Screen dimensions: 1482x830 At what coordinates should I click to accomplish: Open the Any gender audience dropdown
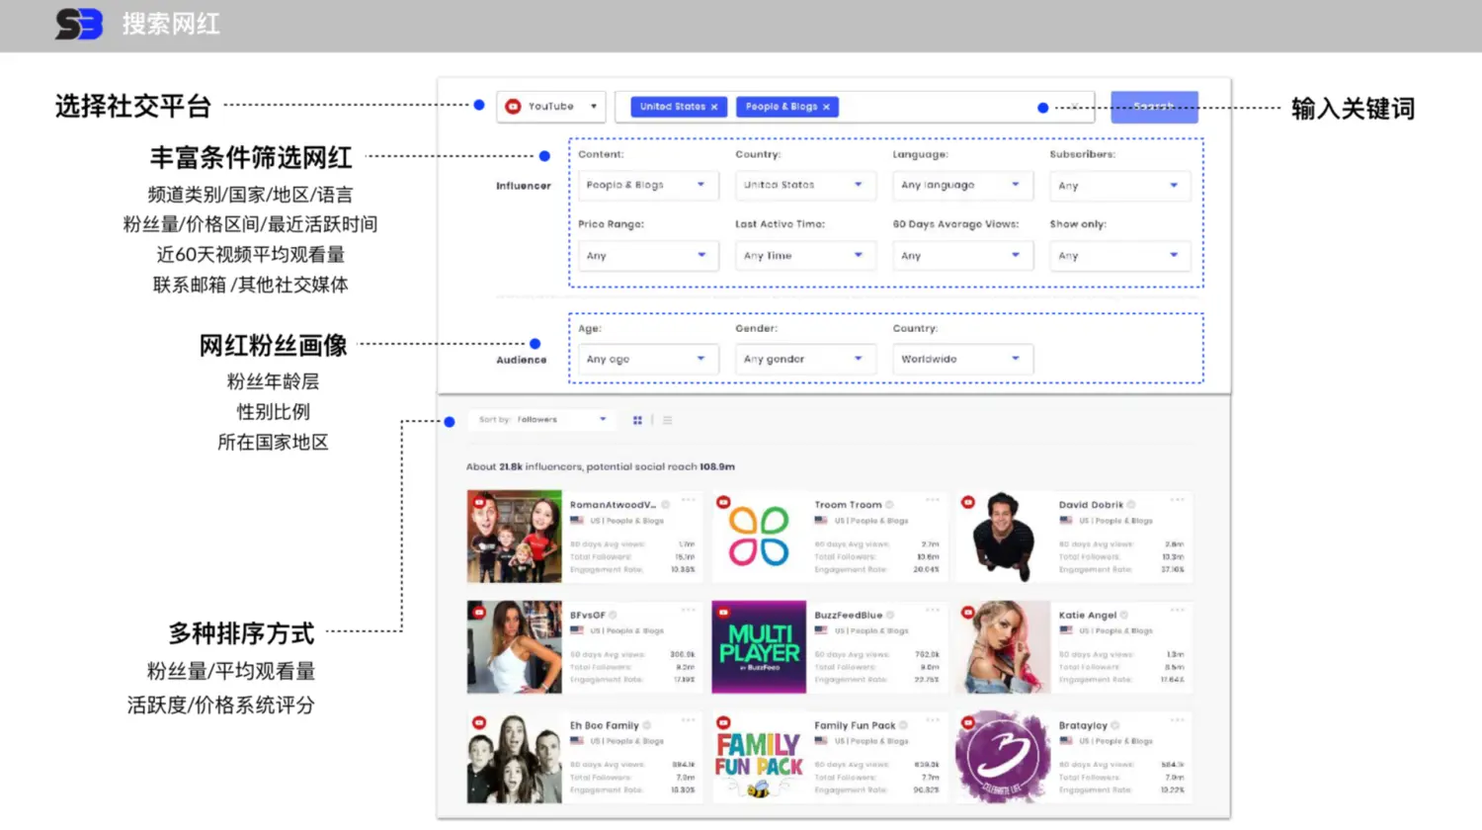804,359
